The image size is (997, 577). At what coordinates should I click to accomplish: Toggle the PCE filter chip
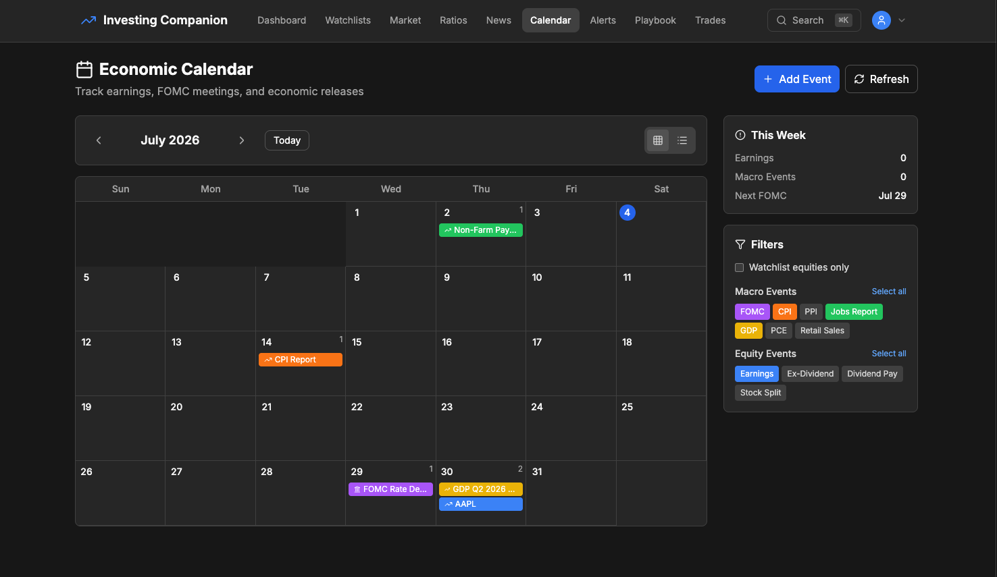point(779,331)
